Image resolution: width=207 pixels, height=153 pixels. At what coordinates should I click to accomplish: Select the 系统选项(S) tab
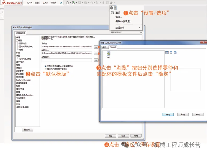21,33
